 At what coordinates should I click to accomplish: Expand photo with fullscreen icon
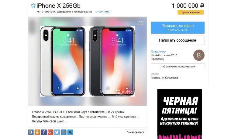pyautogui.click(x=140, y=23)
